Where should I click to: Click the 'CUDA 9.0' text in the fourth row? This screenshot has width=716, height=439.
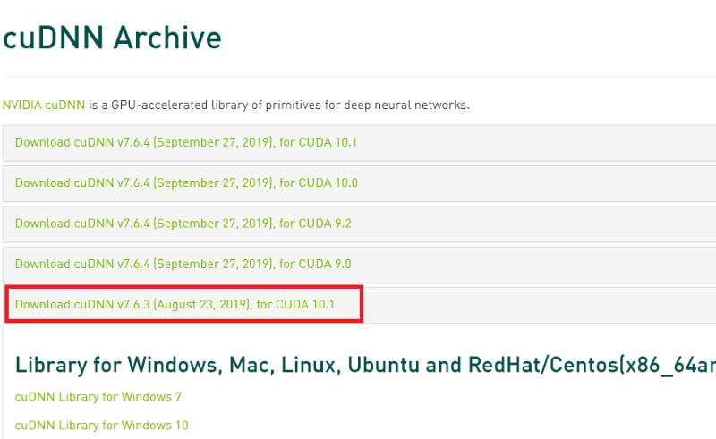click(325, 264)
